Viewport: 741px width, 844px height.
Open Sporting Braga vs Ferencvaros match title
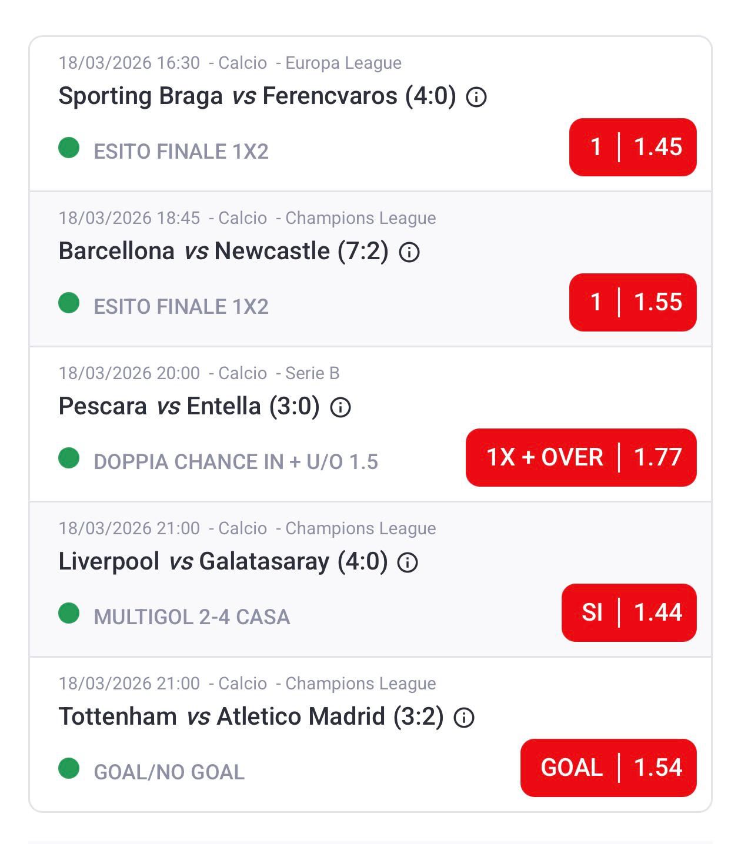[257, 96]
